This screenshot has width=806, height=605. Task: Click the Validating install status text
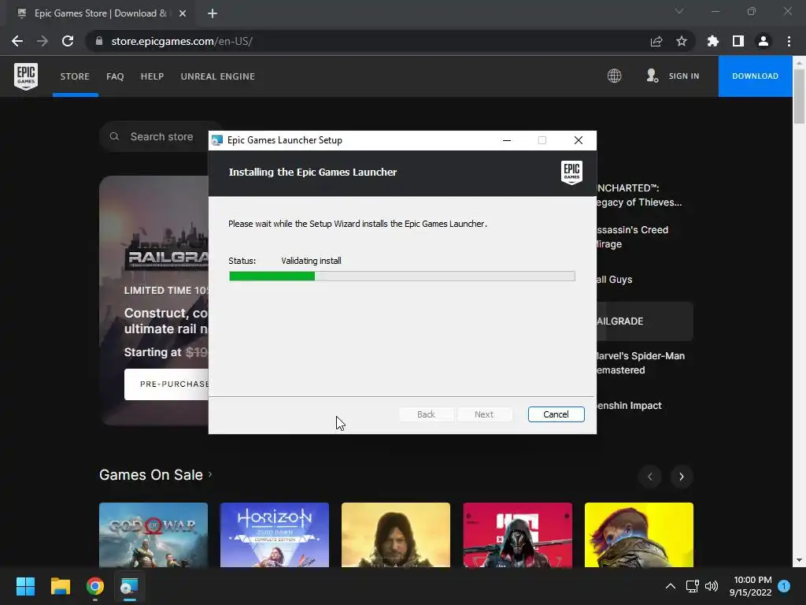[x=312, y=261]
